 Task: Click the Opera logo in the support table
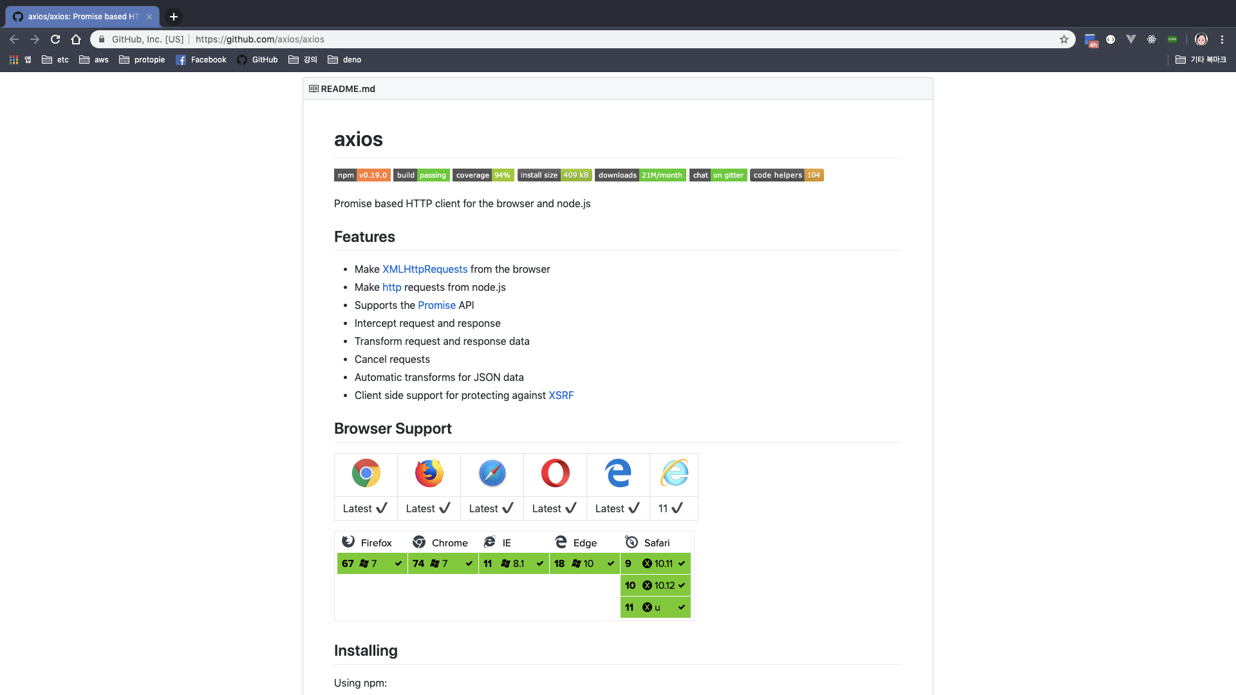(x=555, y=473)
